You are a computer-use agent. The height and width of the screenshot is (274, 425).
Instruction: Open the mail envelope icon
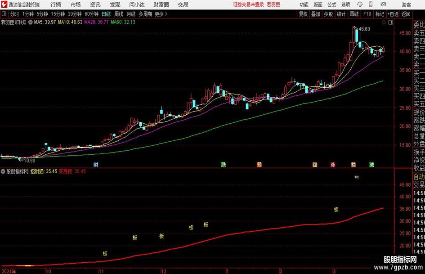point(383,4)
